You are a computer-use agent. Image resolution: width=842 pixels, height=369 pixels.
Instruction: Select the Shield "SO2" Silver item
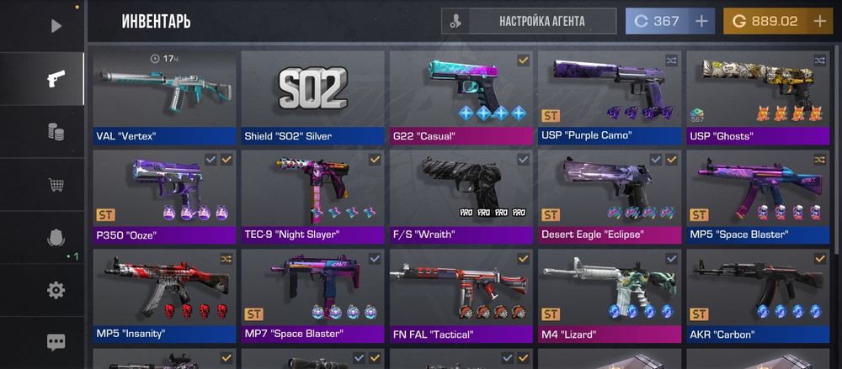click(312, 98)
